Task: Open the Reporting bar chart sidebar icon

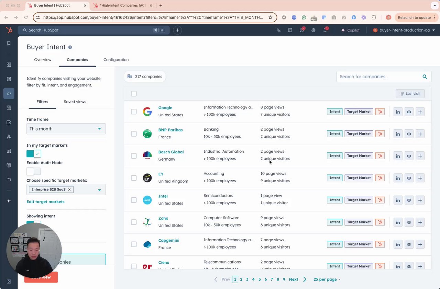Action: pos(9,151)
